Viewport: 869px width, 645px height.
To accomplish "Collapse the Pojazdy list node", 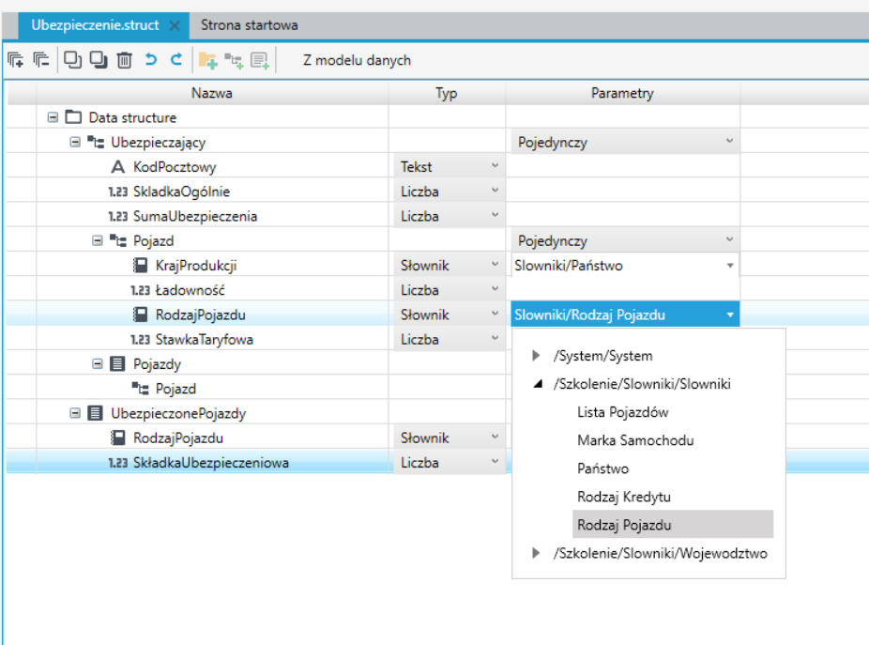I will 97,364.
